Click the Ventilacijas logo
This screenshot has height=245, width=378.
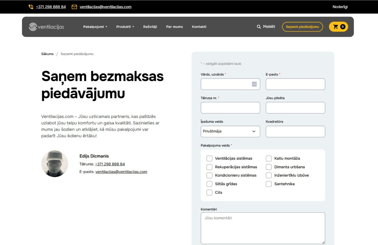coord(46,27)
